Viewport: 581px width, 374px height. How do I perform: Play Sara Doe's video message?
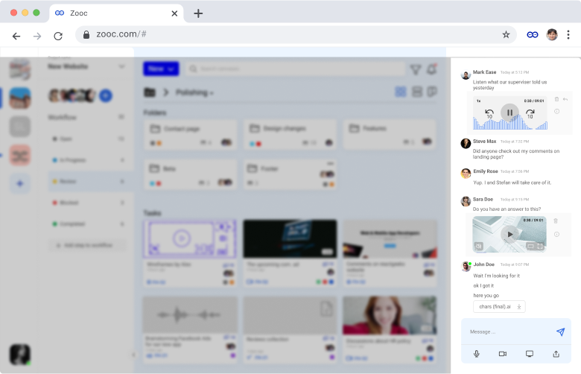509,234
